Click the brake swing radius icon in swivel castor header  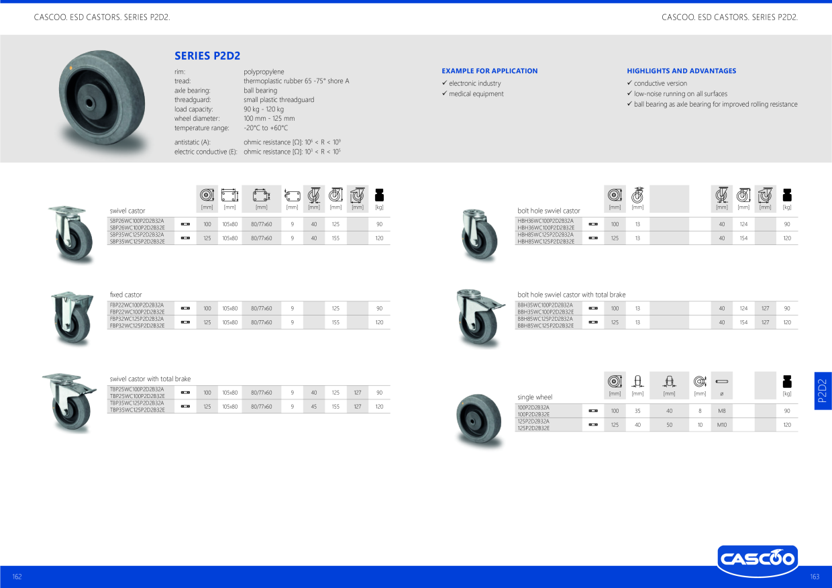click(x=358, y=195)
